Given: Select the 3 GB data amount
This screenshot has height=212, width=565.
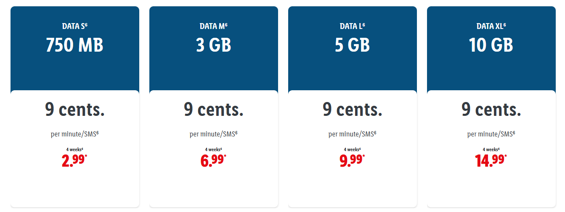Looking at the screenshot, I should click(x=213, y=45).
